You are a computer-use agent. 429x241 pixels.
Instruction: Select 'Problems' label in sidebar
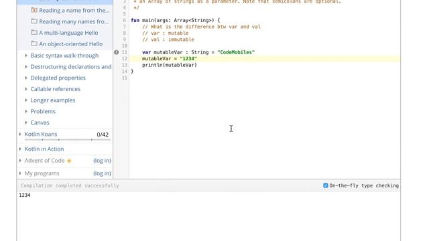[x=43, y=112]
